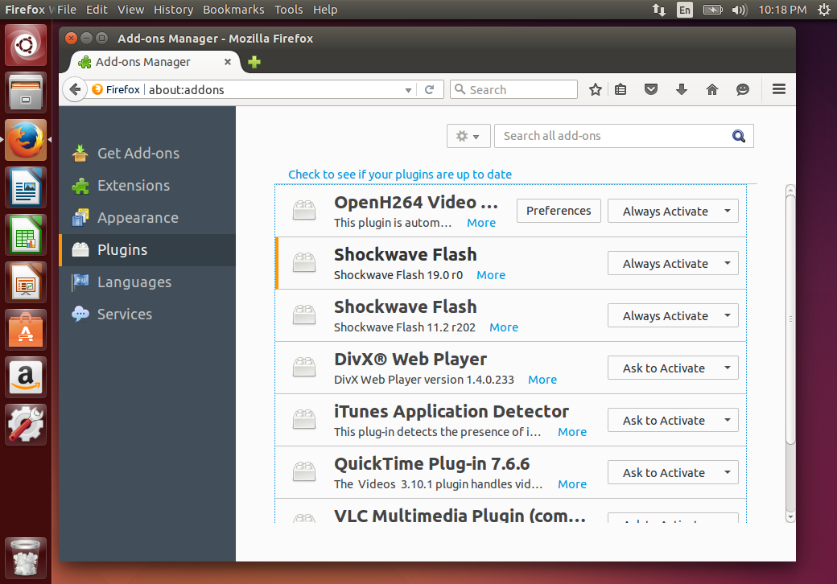Click More link for Shockwave Flash 19.0 r0
This screenshot has height=584, width=837.
coord(491,275)
